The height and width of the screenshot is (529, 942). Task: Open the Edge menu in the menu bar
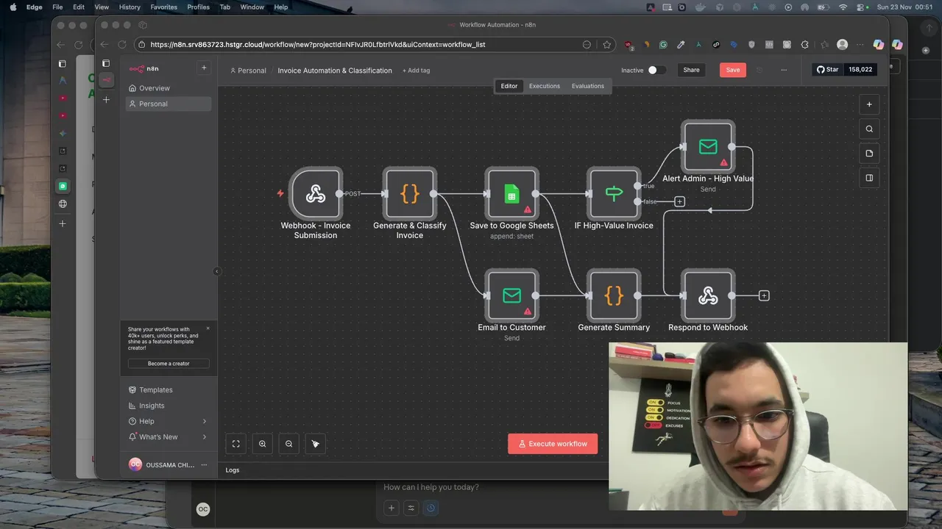[35, 7]
